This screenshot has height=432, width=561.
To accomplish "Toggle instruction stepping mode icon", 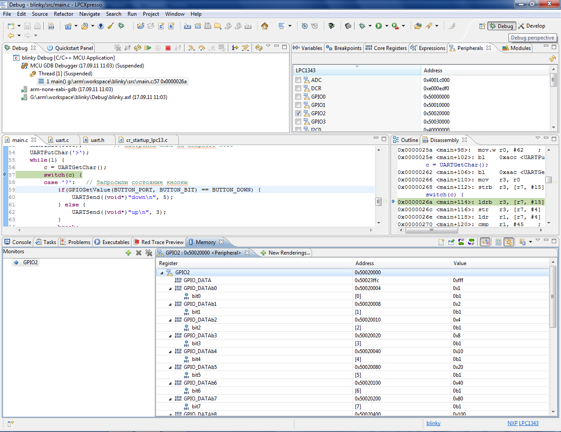I will pos(235,48).
